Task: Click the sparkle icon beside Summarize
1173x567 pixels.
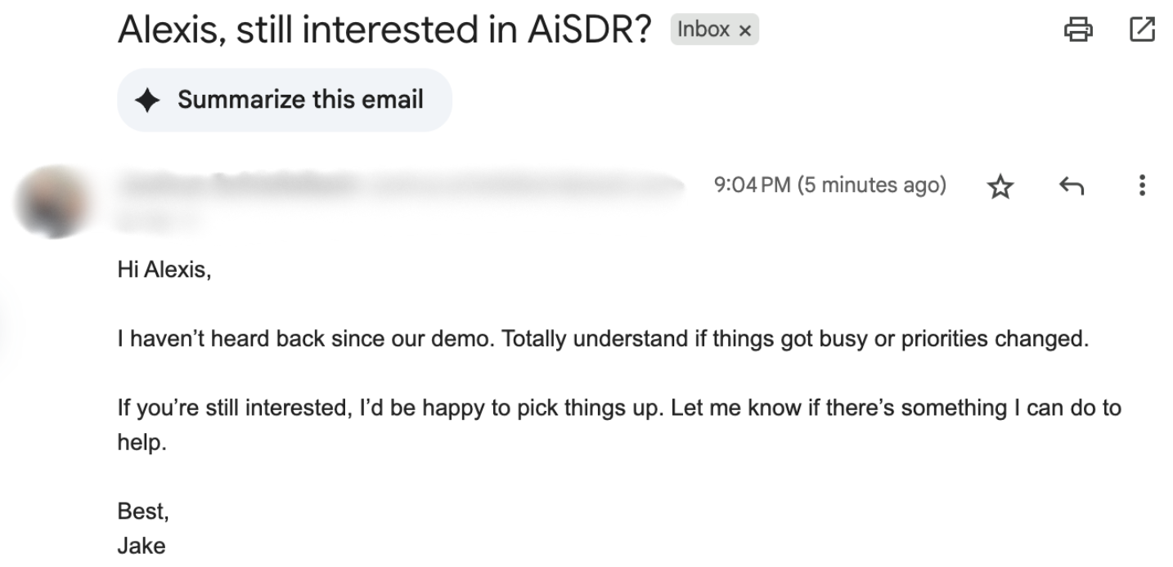Action: [x=147, y=100]
